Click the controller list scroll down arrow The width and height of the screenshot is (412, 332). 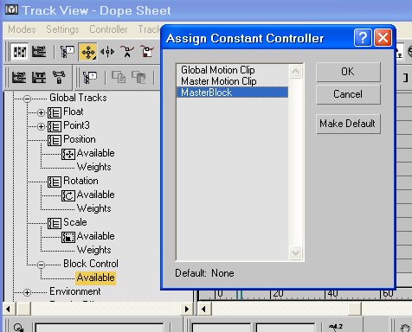(x=295, y=253)
